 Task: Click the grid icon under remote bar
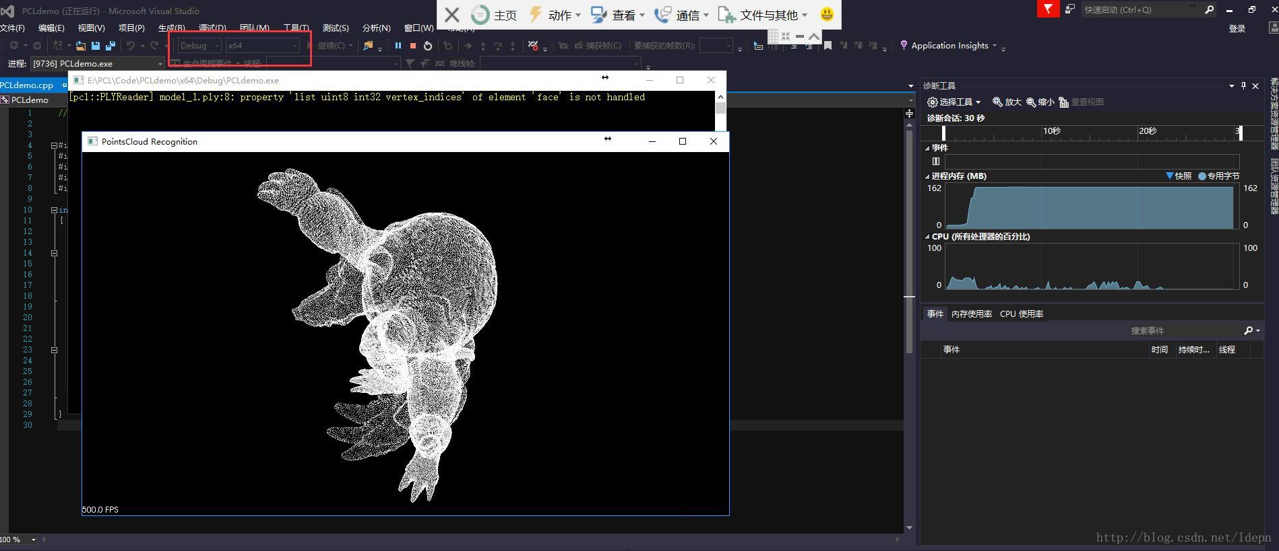pos(774,36)
